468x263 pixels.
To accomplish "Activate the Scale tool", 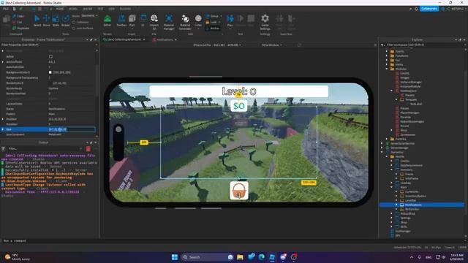I will (x=56, y=20).
